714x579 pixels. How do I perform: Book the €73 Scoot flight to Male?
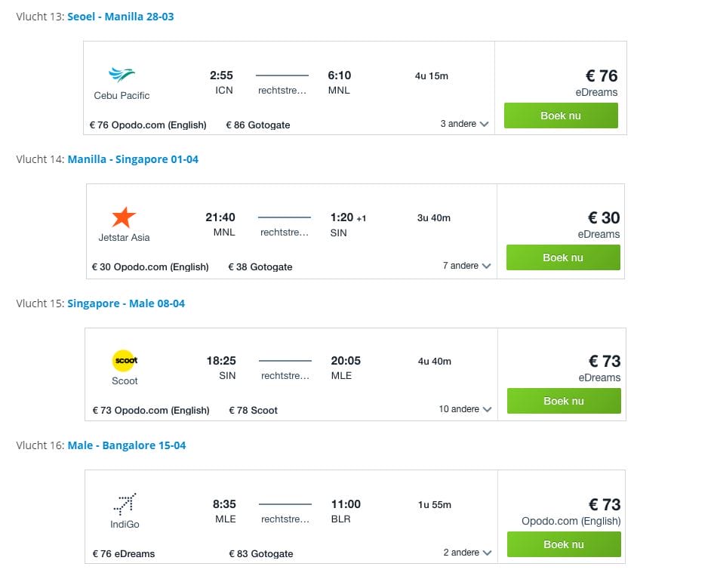click(564, 401)
